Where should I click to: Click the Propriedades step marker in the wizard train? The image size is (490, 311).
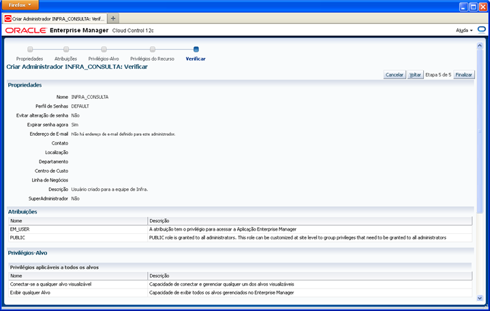click(30, 49)
